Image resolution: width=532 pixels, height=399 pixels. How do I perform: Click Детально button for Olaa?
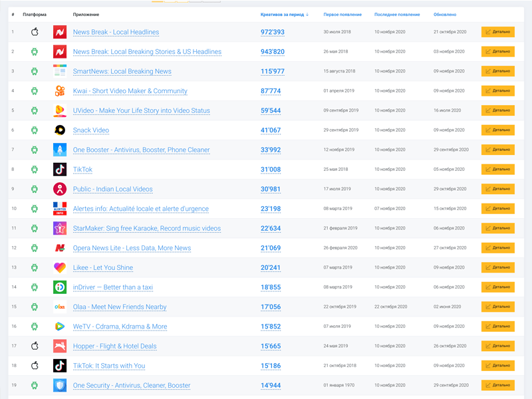coord(497,307)
